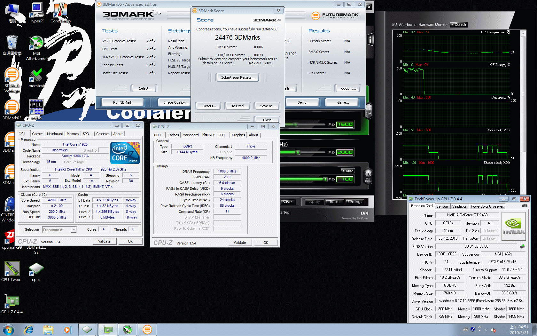Toggle the Afterburner fan Auto button

coord(347,171)
